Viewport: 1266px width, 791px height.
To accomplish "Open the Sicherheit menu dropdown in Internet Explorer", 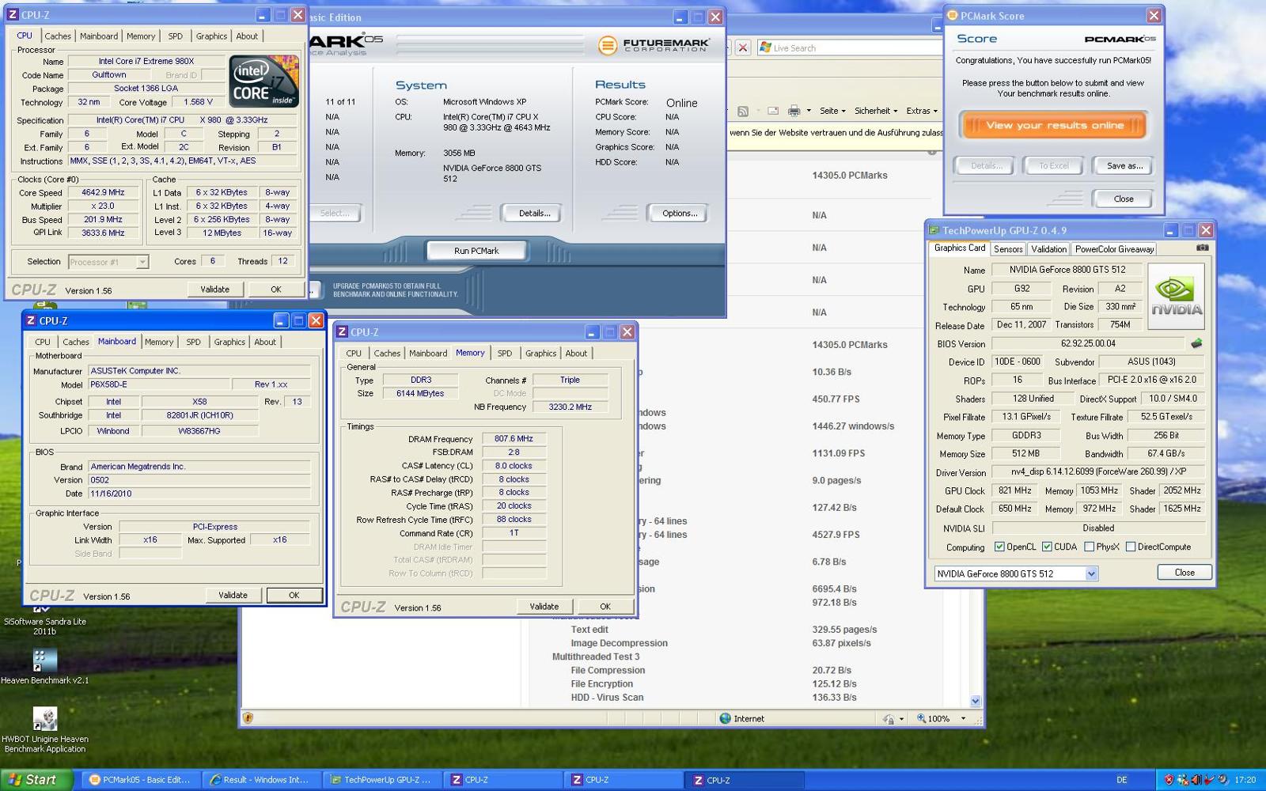I will 876,111.
